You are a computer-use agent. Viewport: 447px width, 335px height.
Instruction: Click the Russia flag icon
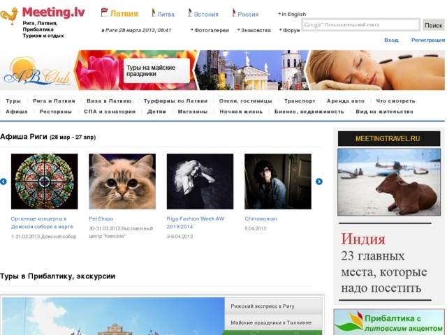pos(234,13)
